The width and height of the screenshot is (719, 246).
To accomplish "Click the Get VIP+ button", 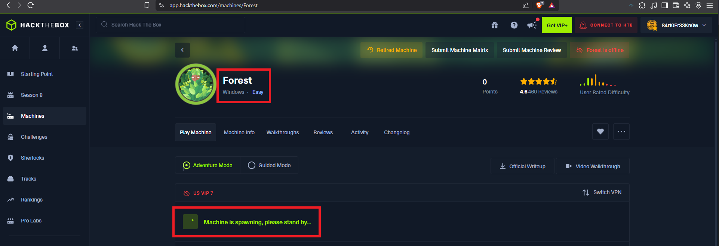I will 557,25.
